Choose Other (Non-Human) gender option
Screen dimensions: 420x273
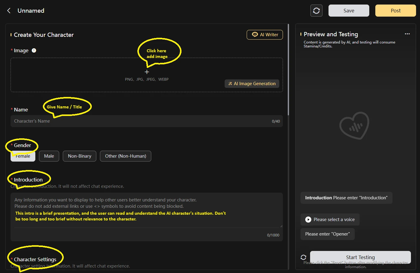pos(125,156)
